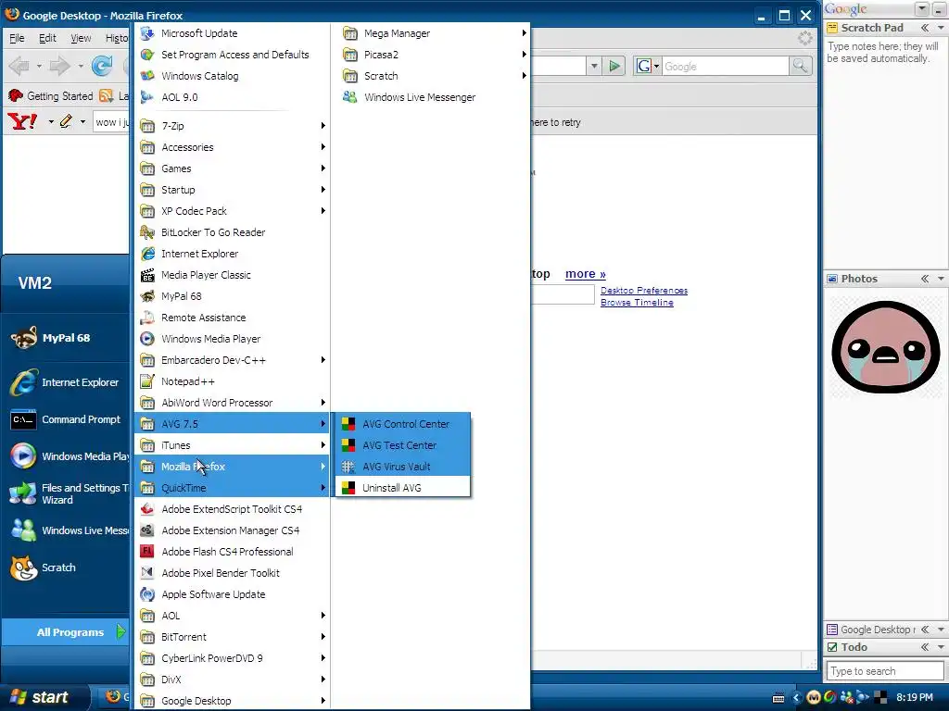Click the Firefox Go arrow button
Image resolution: width=949 pixels, height=711 pixels.
pyautogui.click(x=614, y=66)
